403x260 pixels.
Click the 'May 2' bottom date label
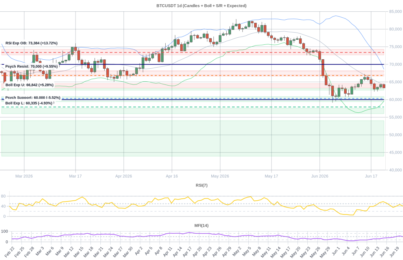coord(236,251)
